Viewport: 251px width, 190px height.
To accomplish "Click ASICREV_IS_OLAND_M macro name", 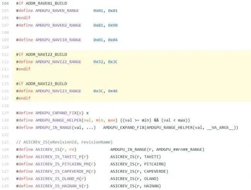I will click(57, 179).
